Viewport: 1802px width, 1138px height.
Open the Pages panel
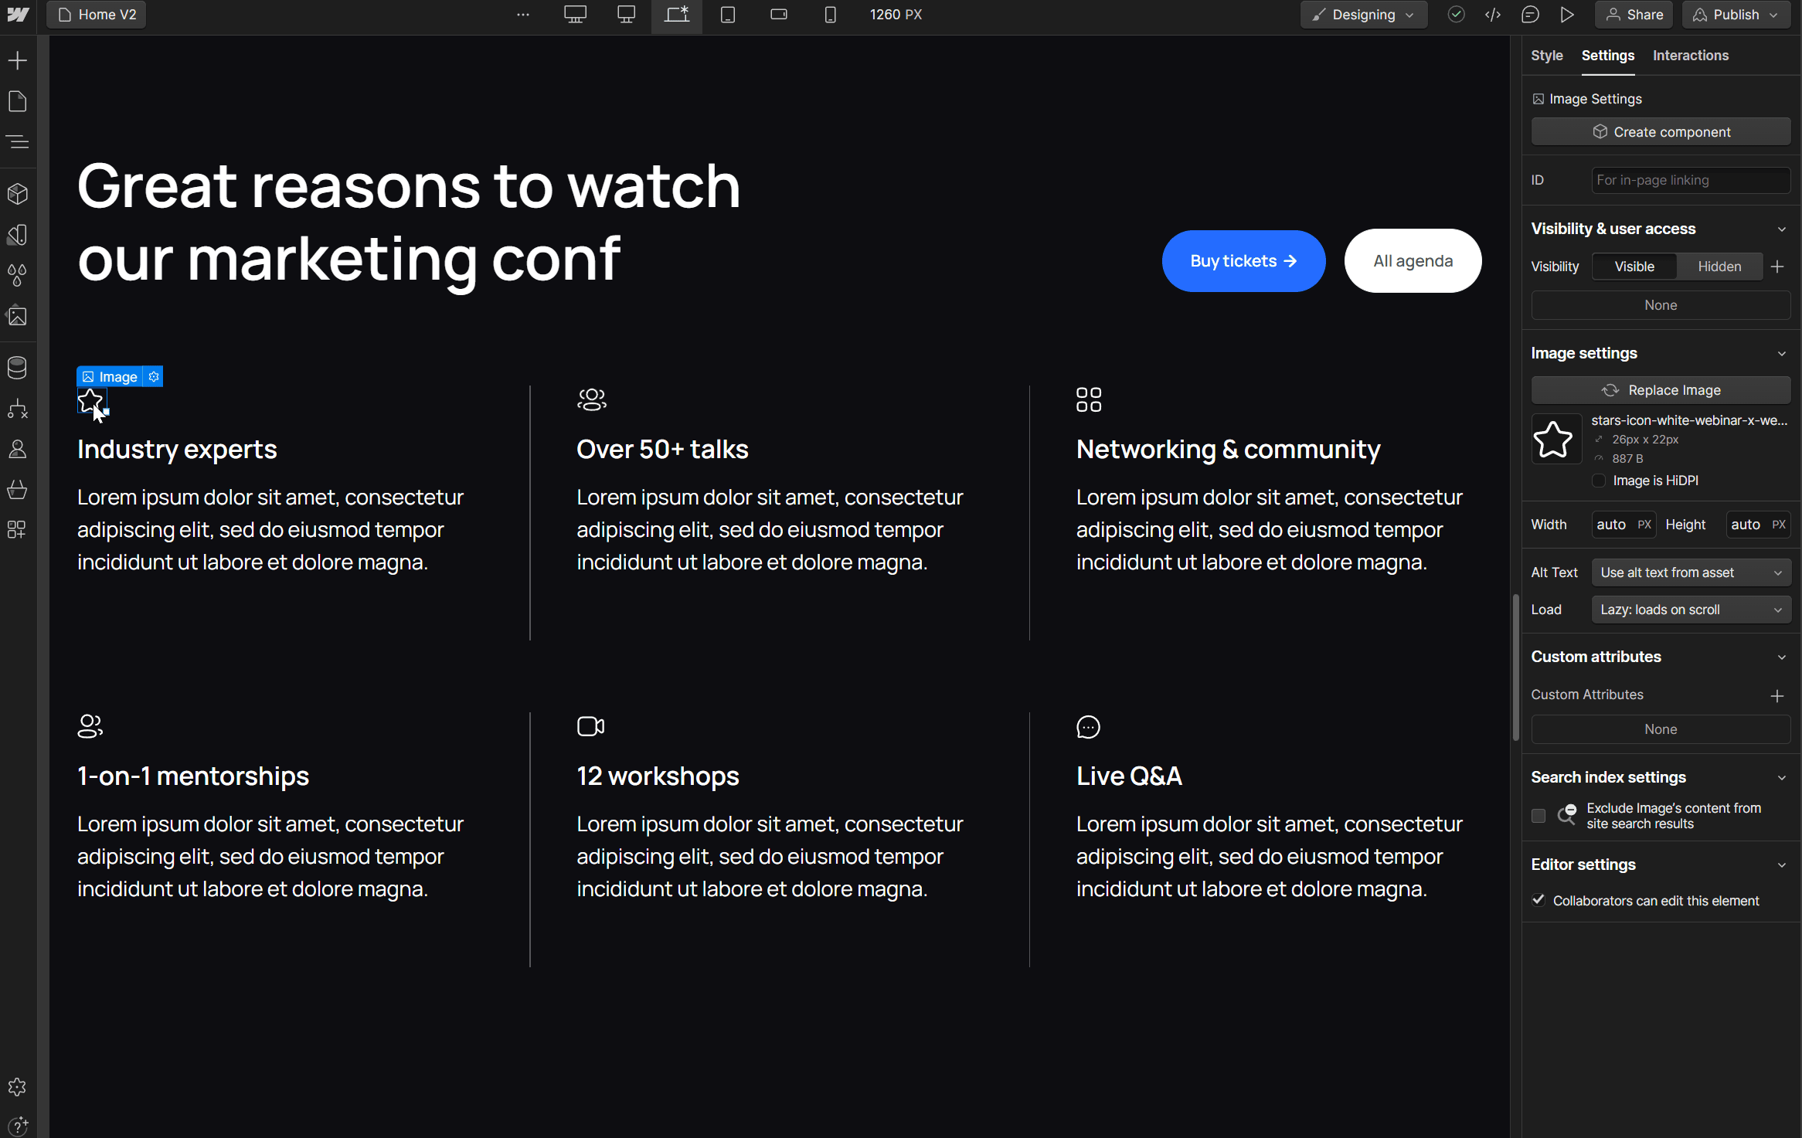17,101
